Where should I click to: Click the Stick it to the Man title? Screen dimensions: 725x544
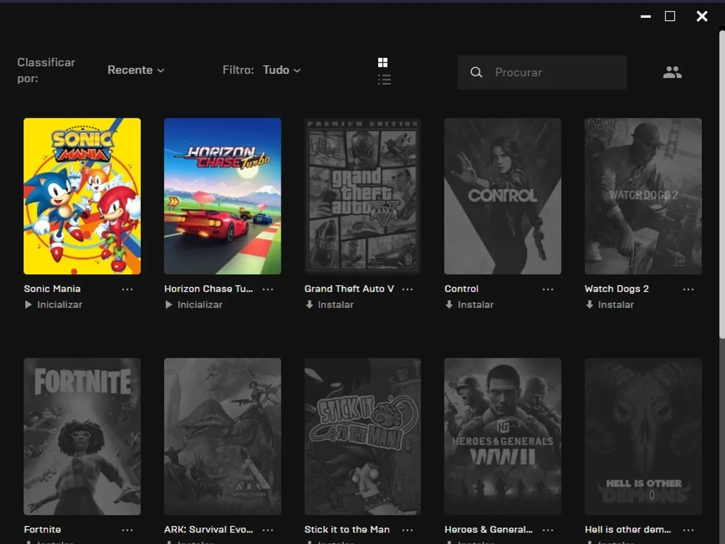347,530
